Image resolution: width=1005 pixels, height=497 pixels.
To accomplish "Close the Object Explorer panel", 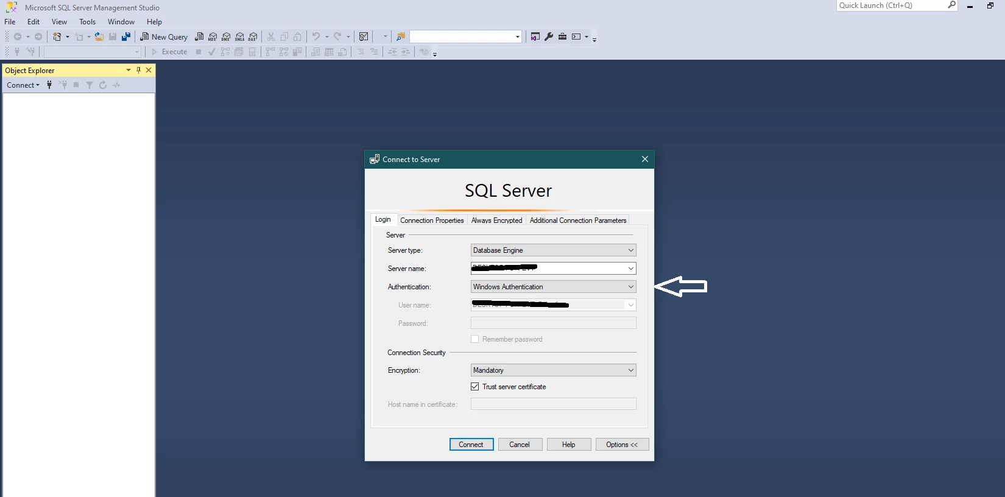I will coord(149,70).
